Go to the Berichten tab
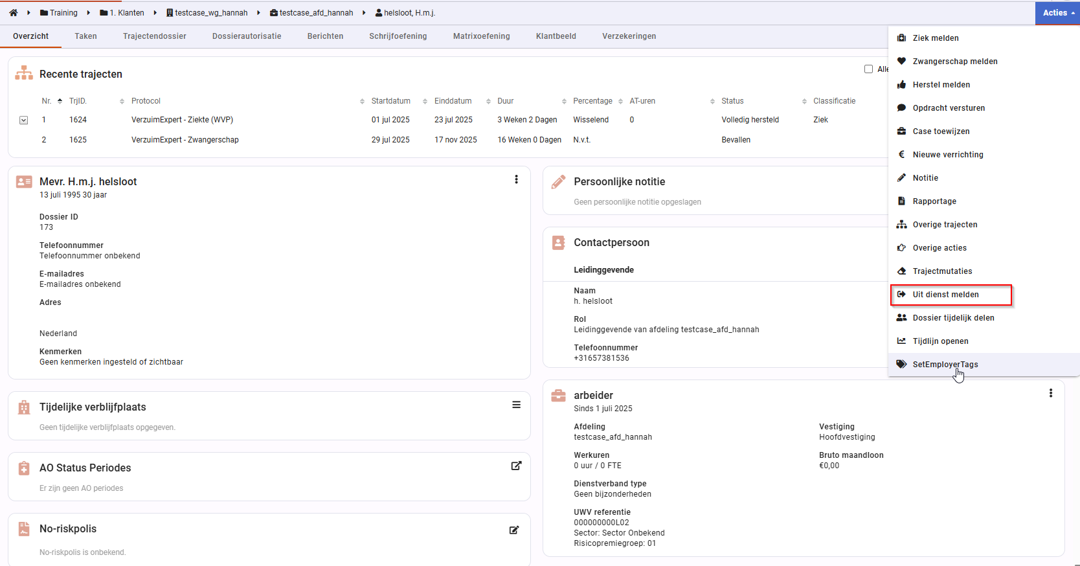 click(326, 36)
